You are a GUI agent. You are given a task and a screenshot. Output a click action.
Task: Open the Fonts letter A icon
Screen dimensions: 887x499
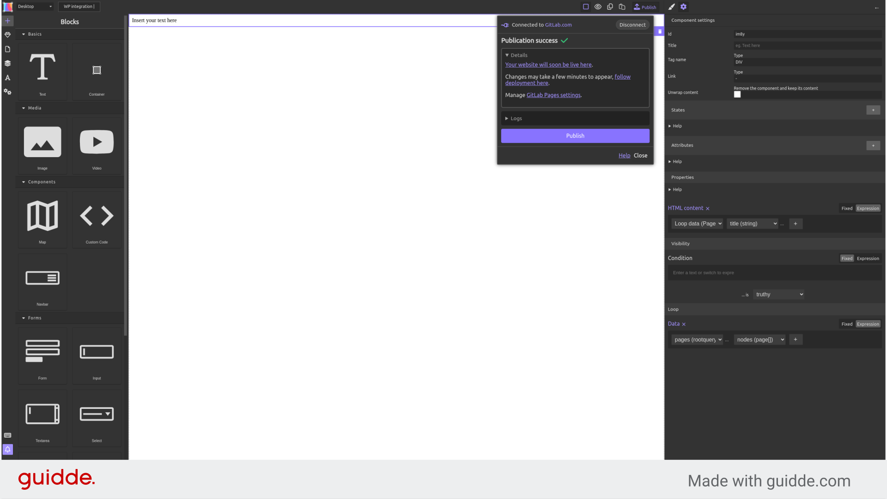7,78
